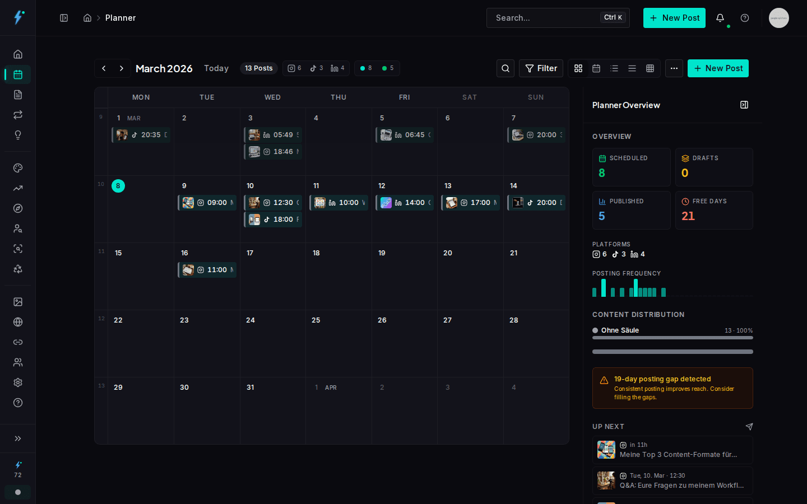Click the compass explore icon in the sidebar
The height and width of the screenshot is (504, 807).
[x=17, y=208]
